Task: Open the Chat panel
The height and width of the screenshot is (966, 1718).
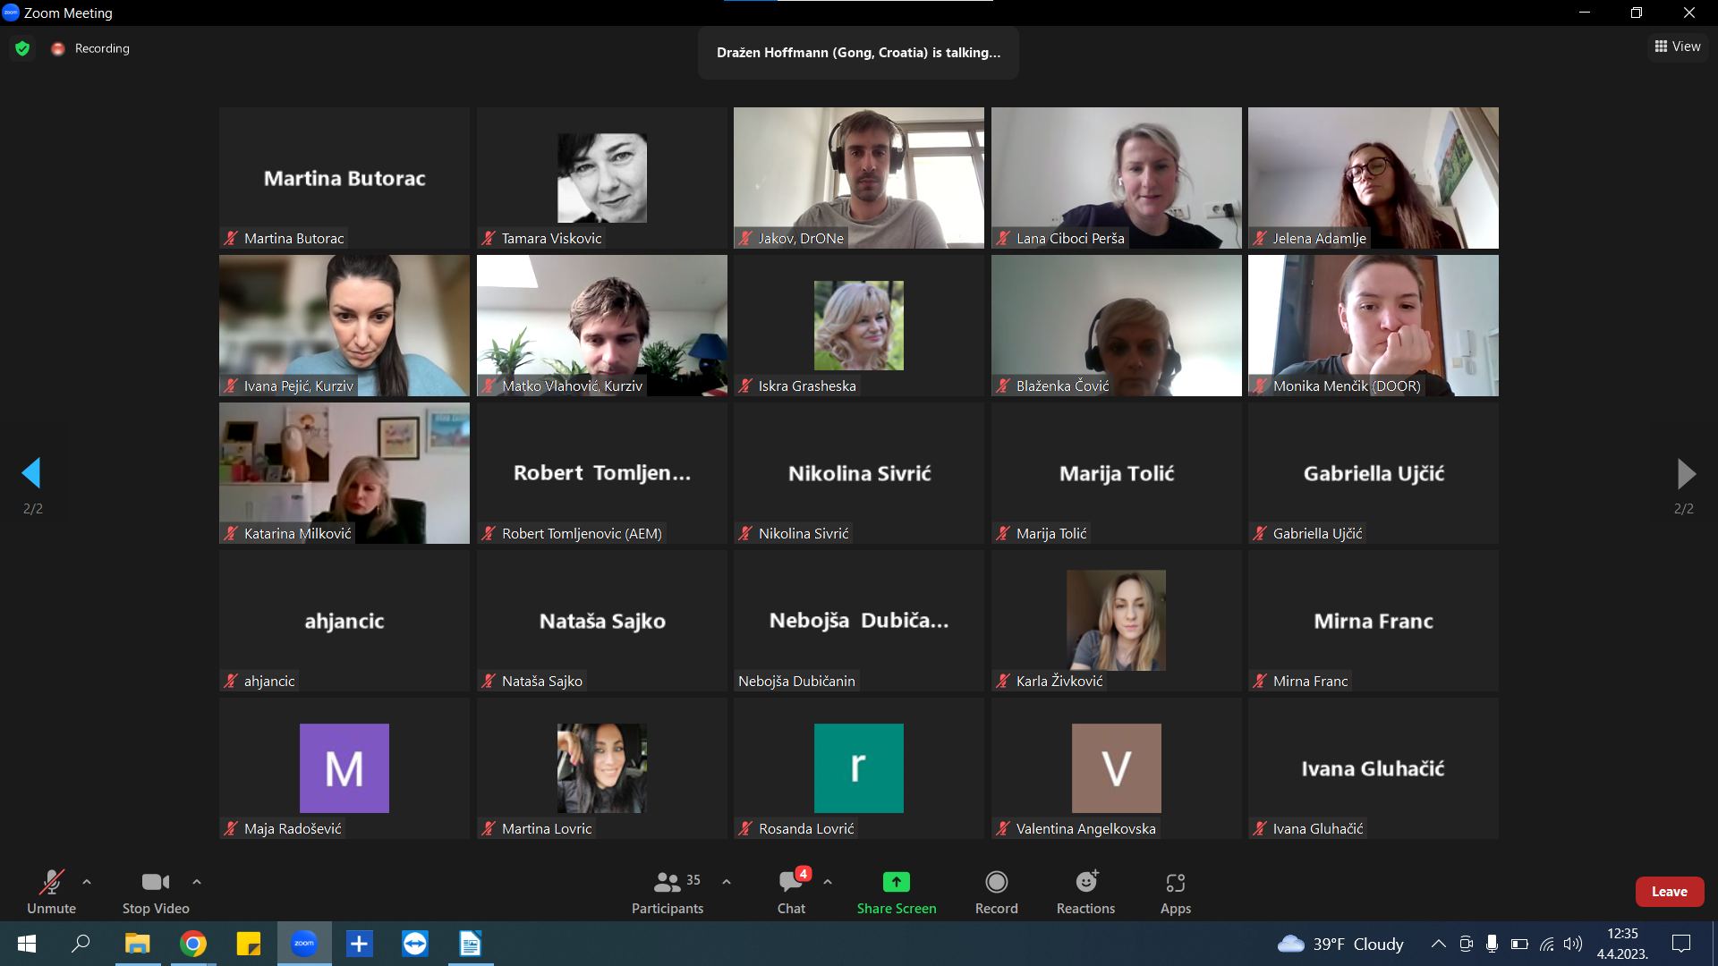Action: click(791, 893)
